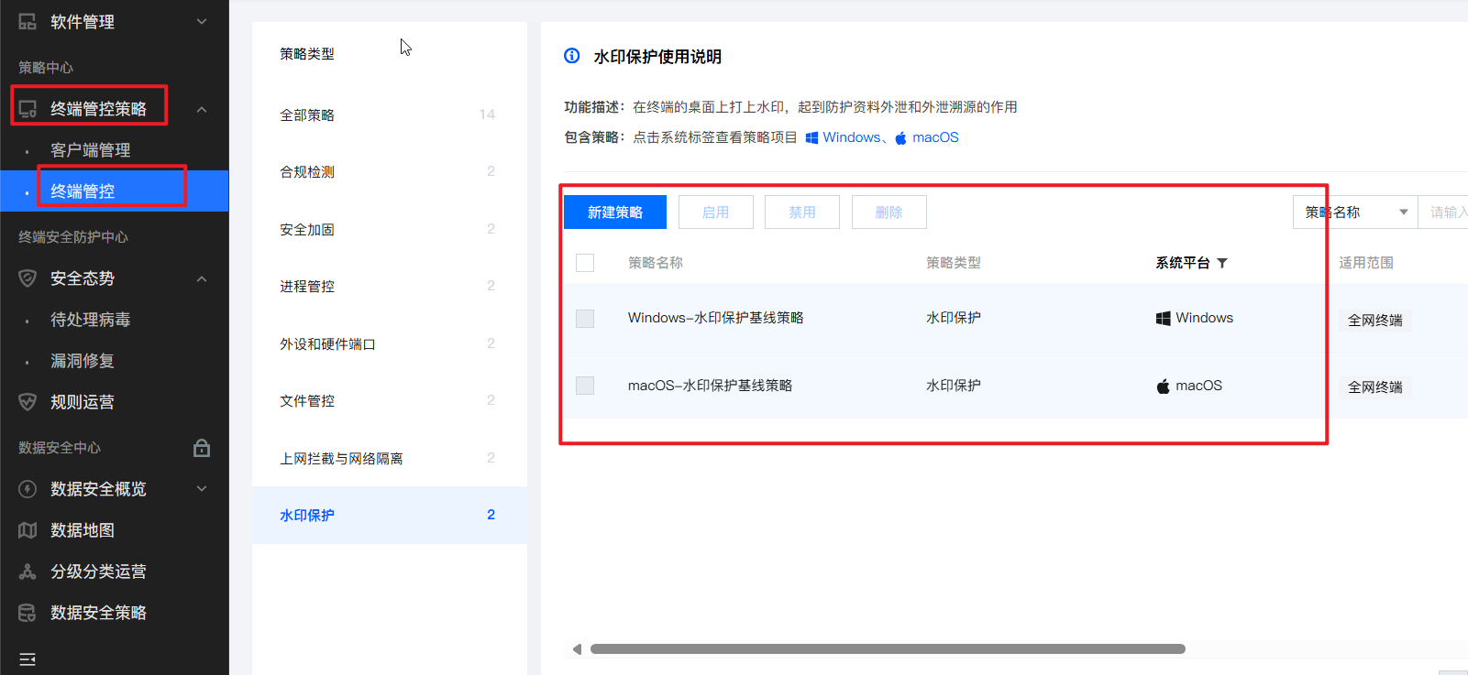
Task: Check the macOS-水印保护基线策略 row checkbox
Action: pos(585,386)
